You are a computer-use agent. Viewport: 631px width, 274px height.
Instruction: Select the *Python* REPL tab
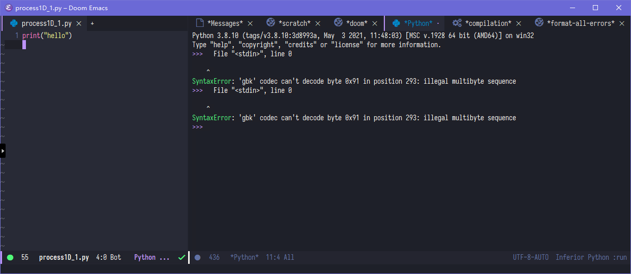[x=418, y=23]
